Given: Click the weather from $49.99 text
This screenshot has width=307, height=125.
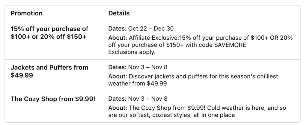Looking at the screenshot, I should [x=137, y=83].
